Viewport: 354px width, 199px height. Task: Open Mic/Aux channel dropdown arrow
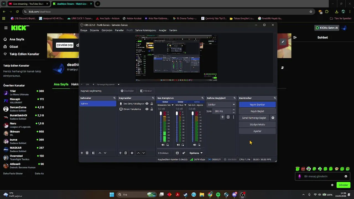point(185,105)
